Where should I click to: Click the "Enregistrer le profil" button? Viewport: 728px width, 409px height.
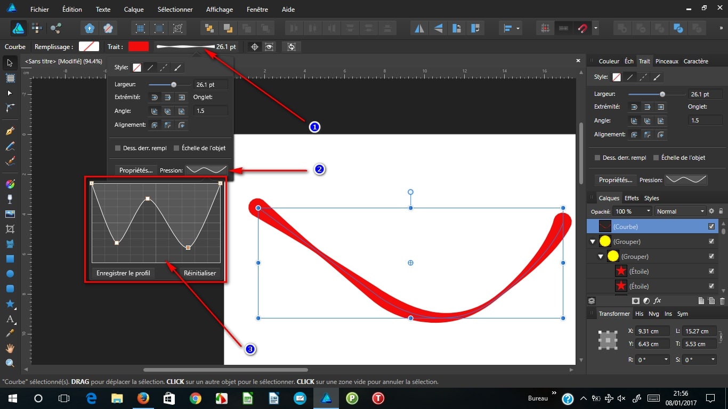123,273
